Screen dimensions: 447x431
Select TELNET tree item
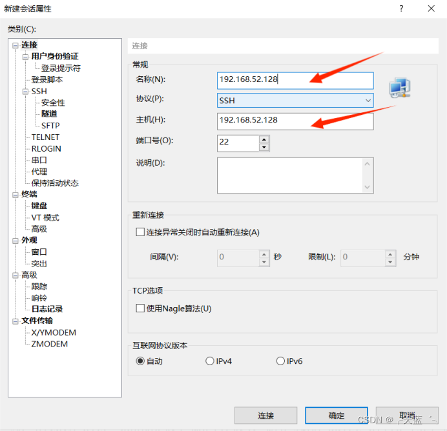point(45,137)
